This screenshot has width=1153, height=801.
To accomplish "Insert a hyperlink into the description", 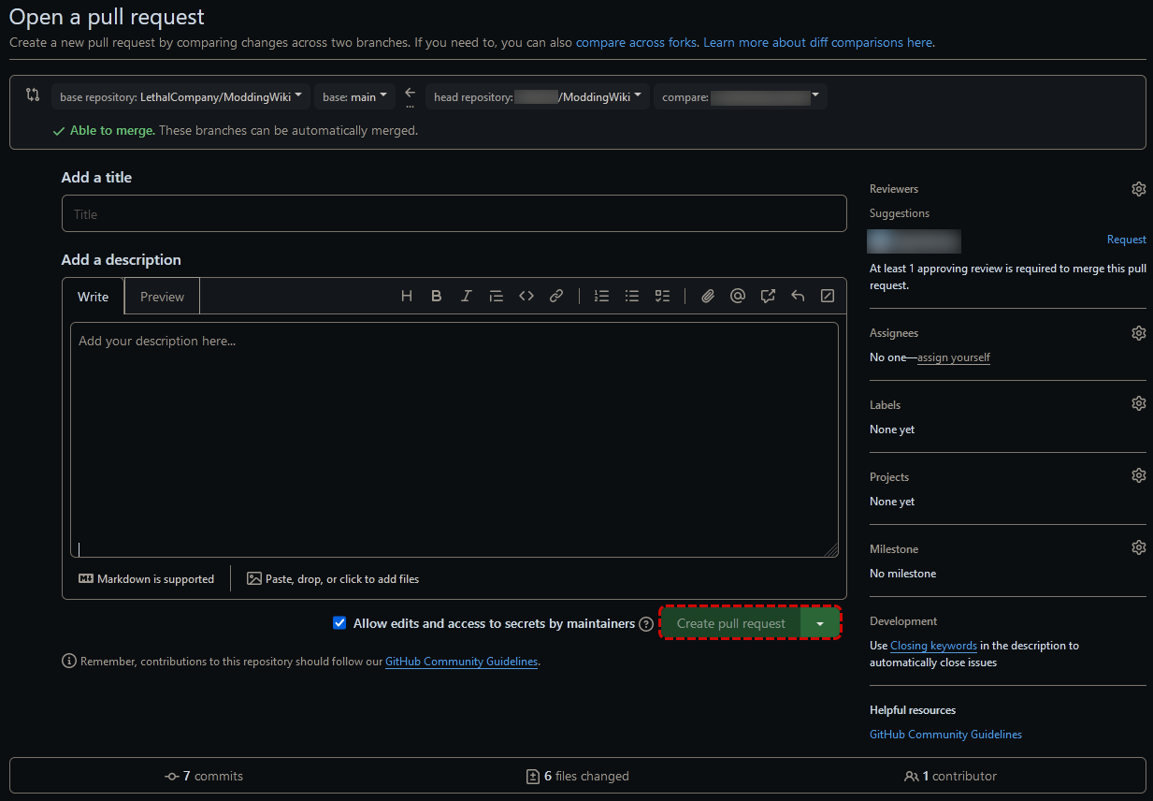I will coord(555,296).
